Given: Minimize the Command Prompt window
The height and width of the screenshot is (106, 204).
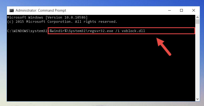Looking at the screenshot, I should pyautogui.click(x=170, y=10).
